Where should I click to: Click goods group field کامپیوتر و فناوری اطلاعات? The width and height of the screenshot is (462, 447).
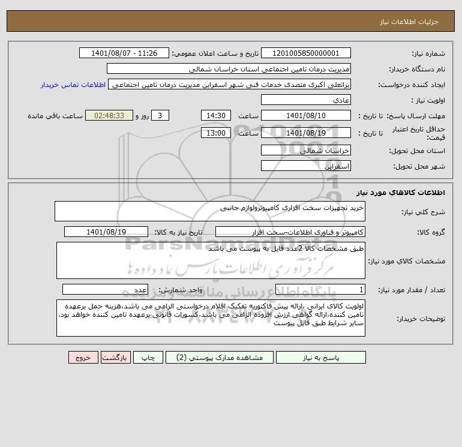pos(290,232)
